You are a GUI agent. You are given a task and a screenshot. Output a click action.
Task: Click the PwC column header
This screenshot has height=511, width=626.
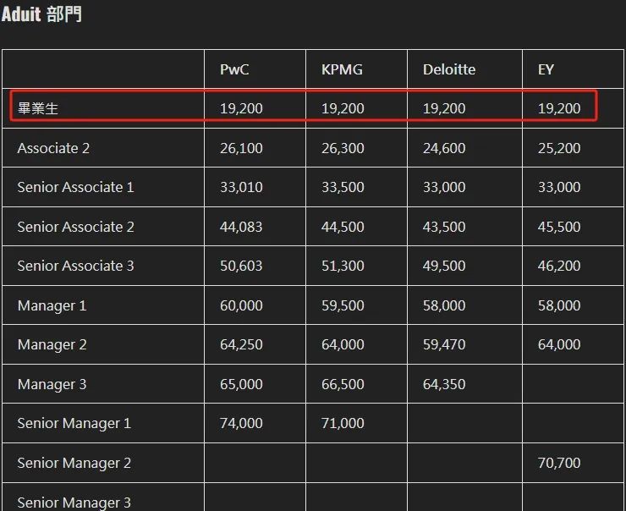[234, 69]
